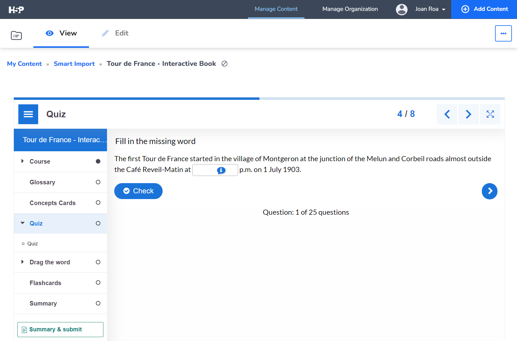
Task: Click the pencil icon beside Edit
Action: point(105,33)
